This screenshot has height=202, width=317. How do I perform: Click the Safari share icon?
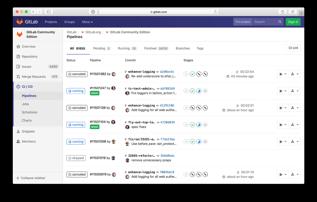283,12
